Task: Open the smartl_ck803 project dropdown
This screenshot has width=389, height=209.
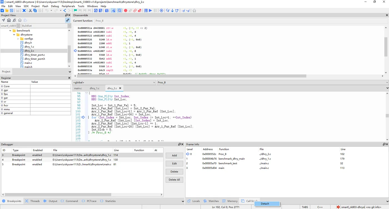Action: pos(11,26)
